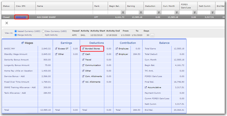Open Excess OT earnings link icon
Image resolution: width=227 pixels, height=116 pixels.
pos(56,49)
